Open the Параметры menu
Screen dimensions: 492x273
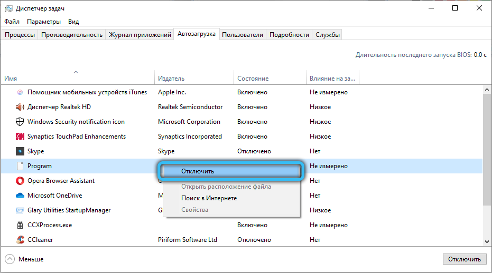click(x=44, y=22)
